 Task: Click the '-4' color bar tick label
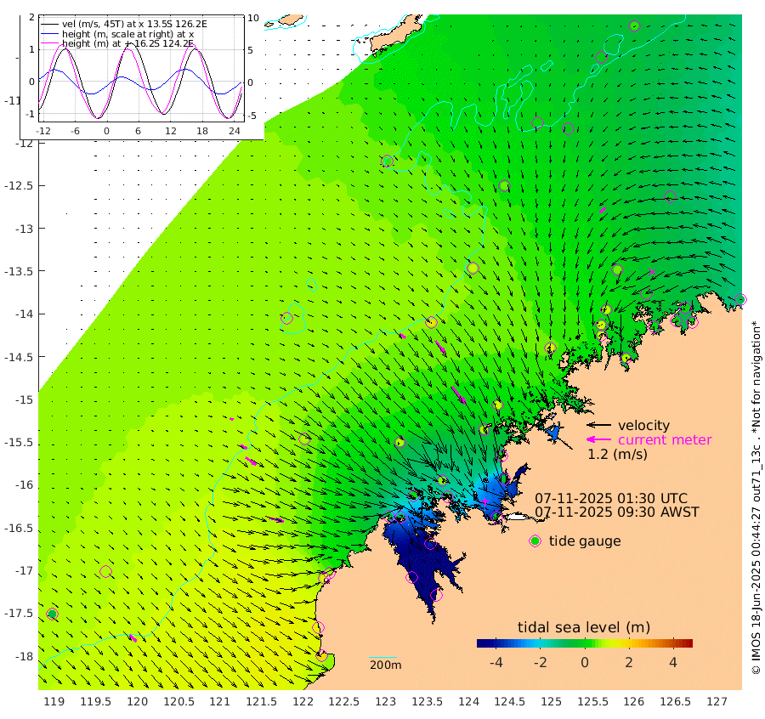[x=496, y=662]
